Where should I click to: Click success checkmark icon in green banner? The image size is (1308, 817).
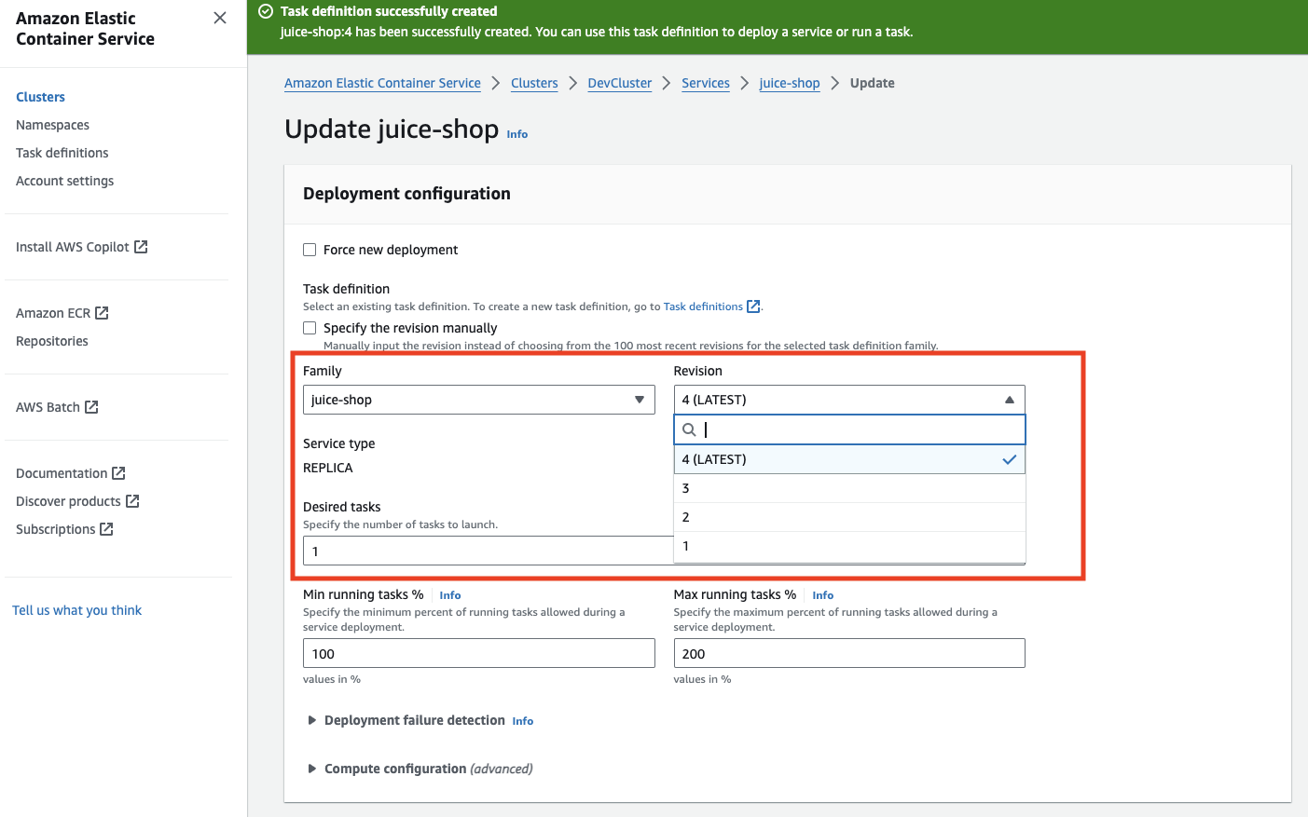266,11
